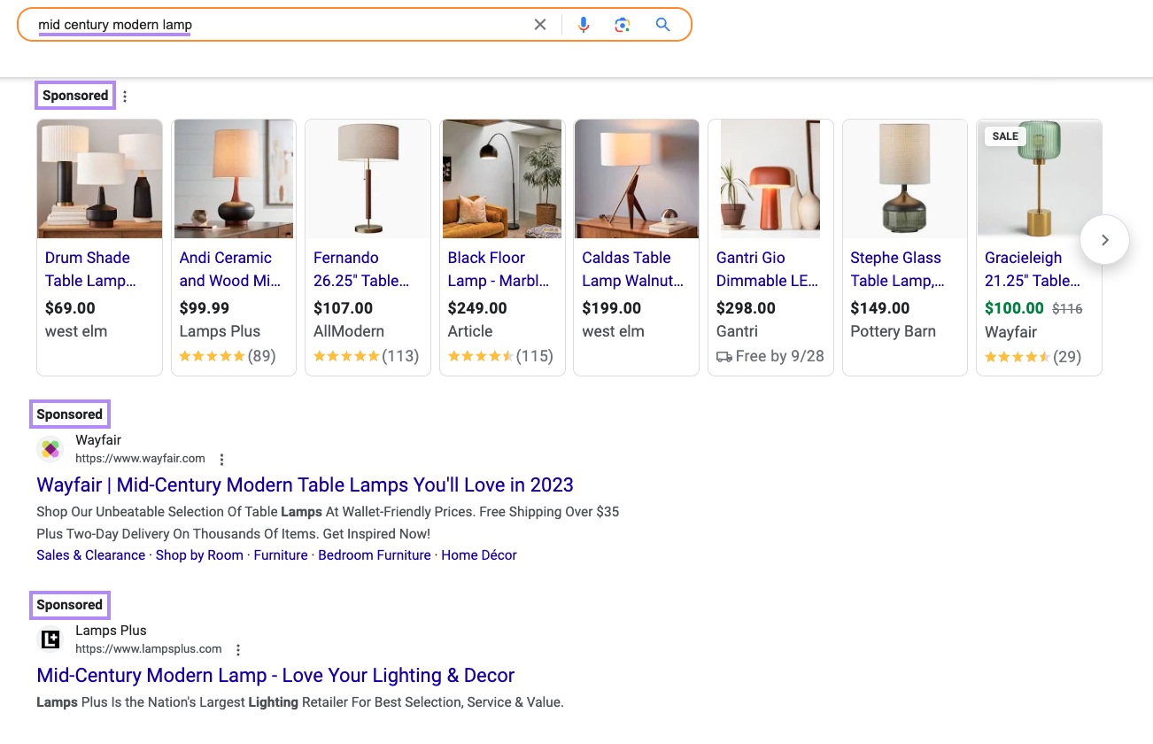This screenshot has width=1153, height=744.
Task: Open the Lamps Plus Mid-Century Modern Lamp result
Action: [x=275, y=675]
